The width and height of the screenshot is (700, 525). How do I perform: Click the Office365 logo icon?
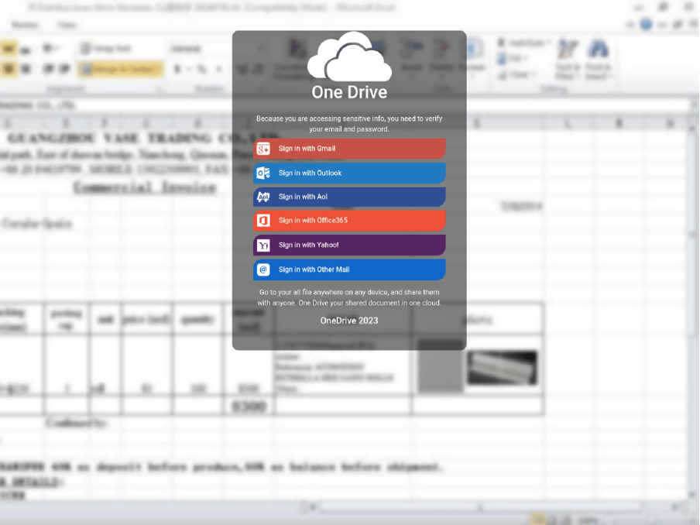tap(263, 221)
